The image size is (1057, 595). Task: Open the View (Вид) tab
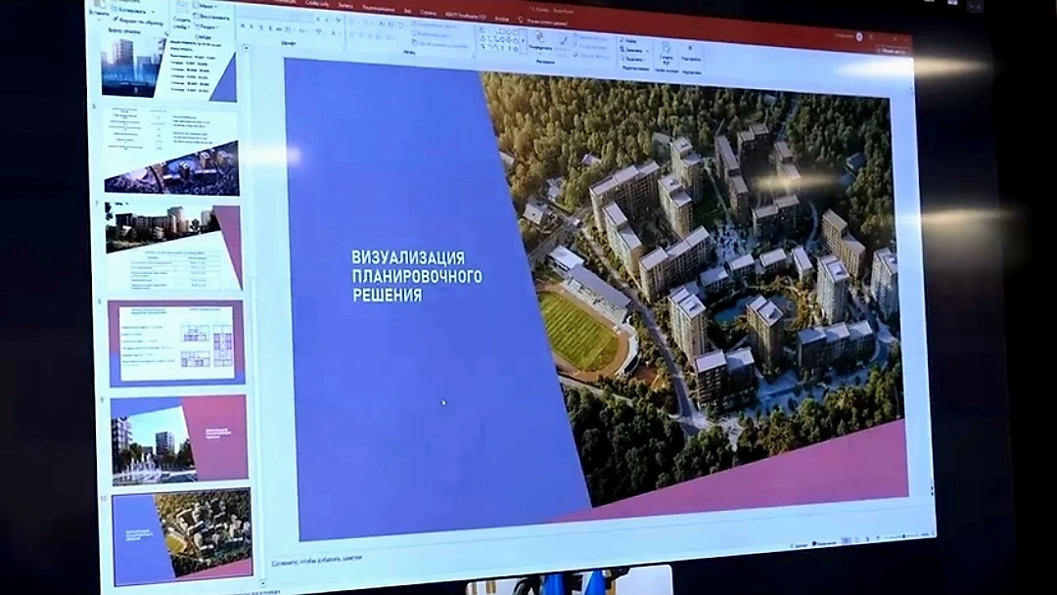pyautogui.click(x=408, y=11)
